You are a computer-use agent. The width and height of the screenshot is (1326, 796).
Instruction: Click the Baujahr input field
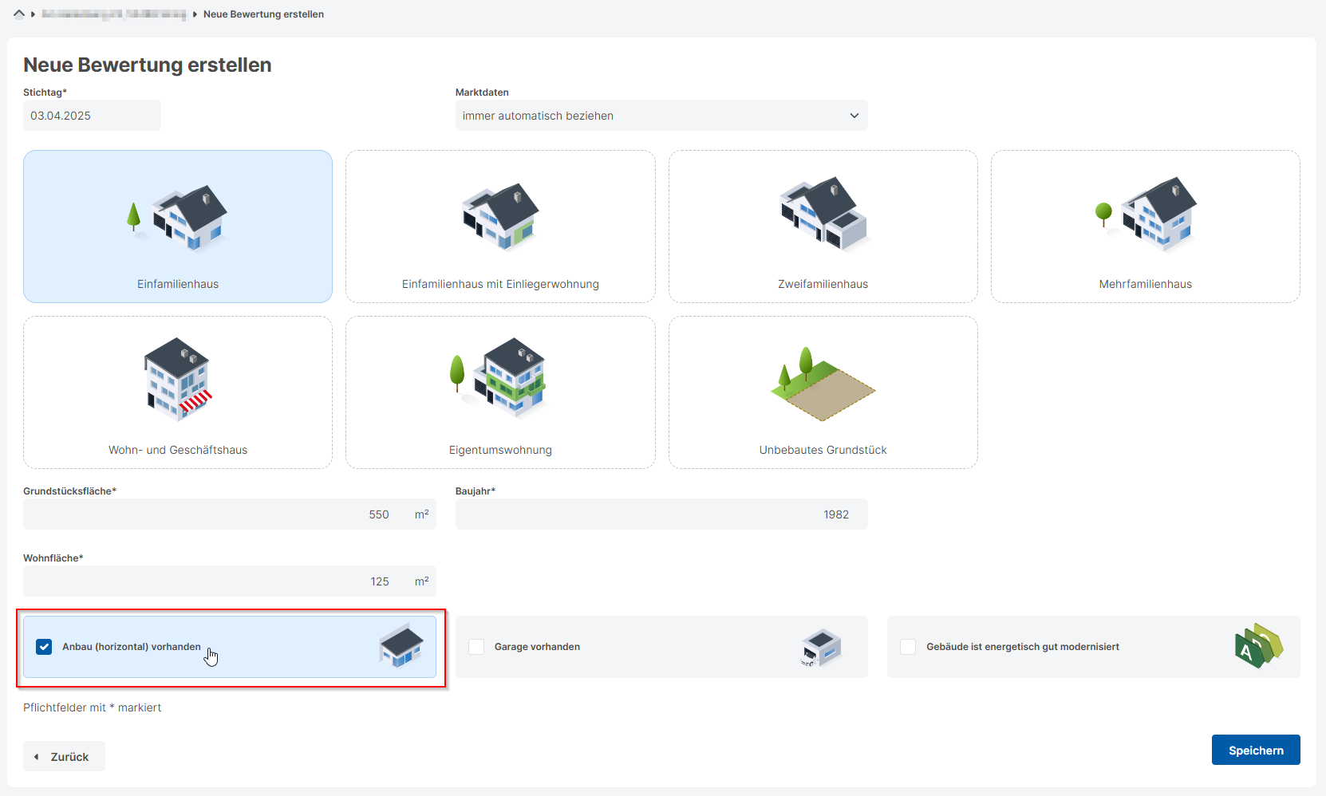(661, 514)
